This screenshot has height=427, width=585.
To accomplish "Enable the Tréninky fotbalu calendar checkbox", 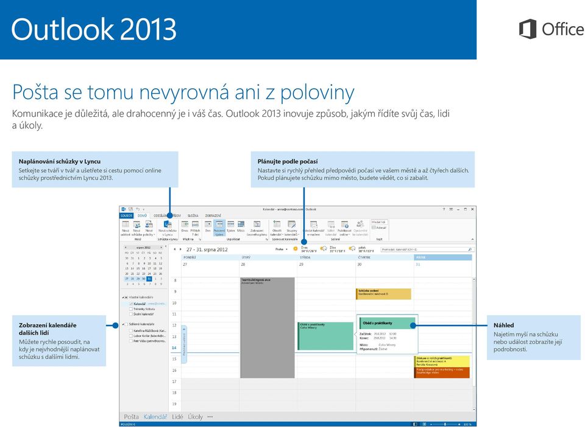I will pos(131,309).
